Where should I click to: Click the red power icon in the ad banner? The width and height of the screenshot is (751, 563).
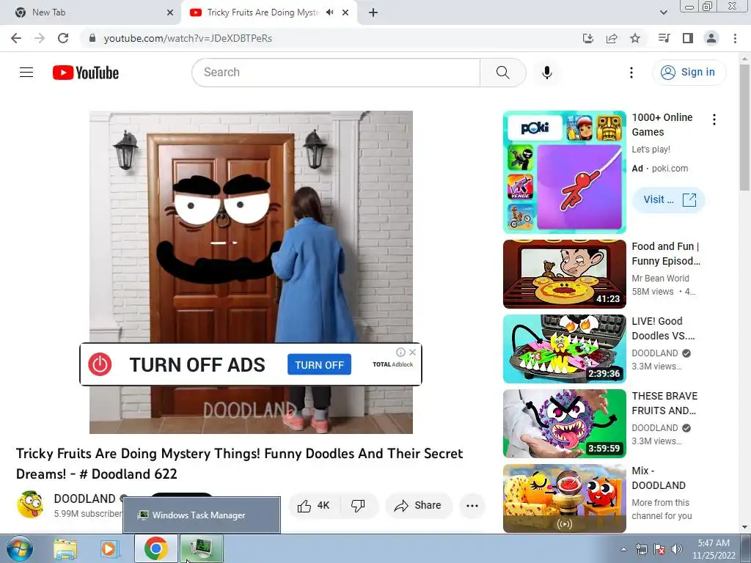click(x=100, y=364)
